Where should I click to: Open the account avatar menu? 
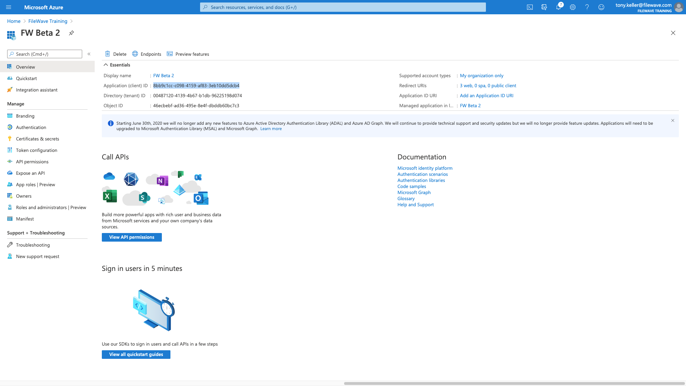coord(678,7)
